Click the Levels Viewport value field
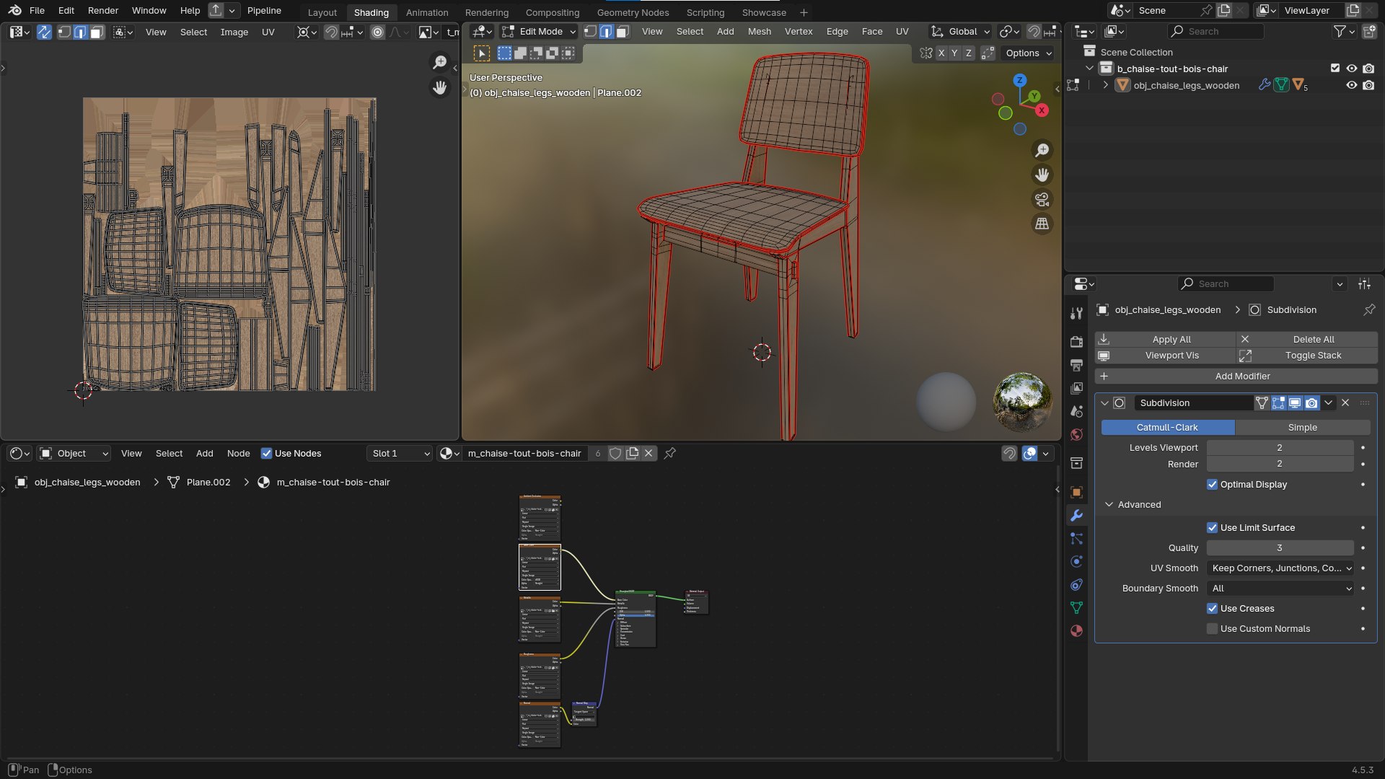This screenshot has width=1385, height=779. (x=1280, y=448)
